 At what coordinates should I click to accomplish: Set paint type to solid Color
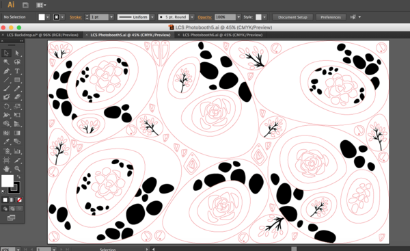5,200
